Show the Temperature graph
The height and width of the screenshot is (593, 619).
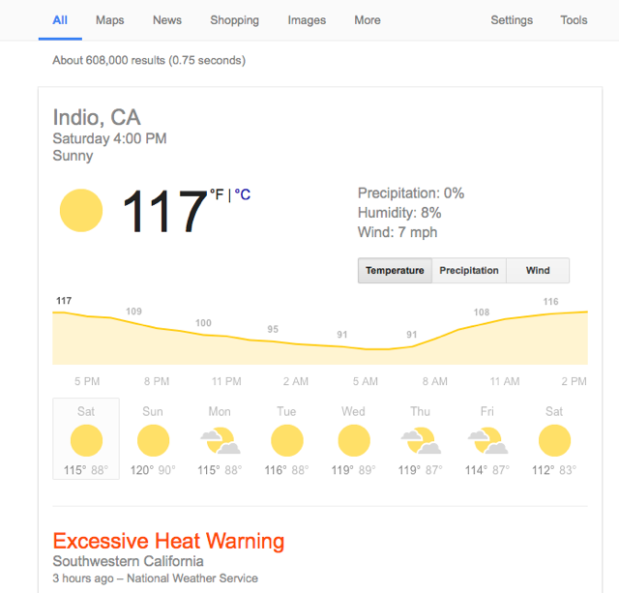tap(395, 271)
